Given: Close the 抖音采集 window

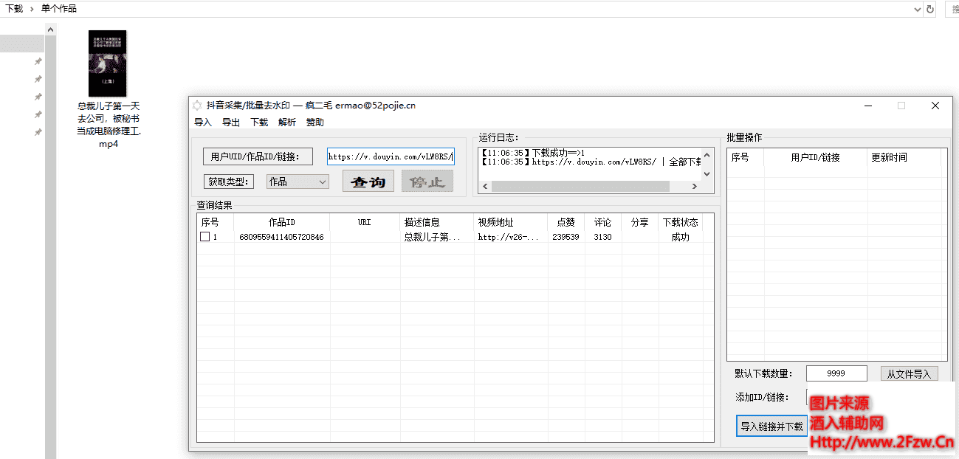Looking at the screenshot, I should coord(935,106).
